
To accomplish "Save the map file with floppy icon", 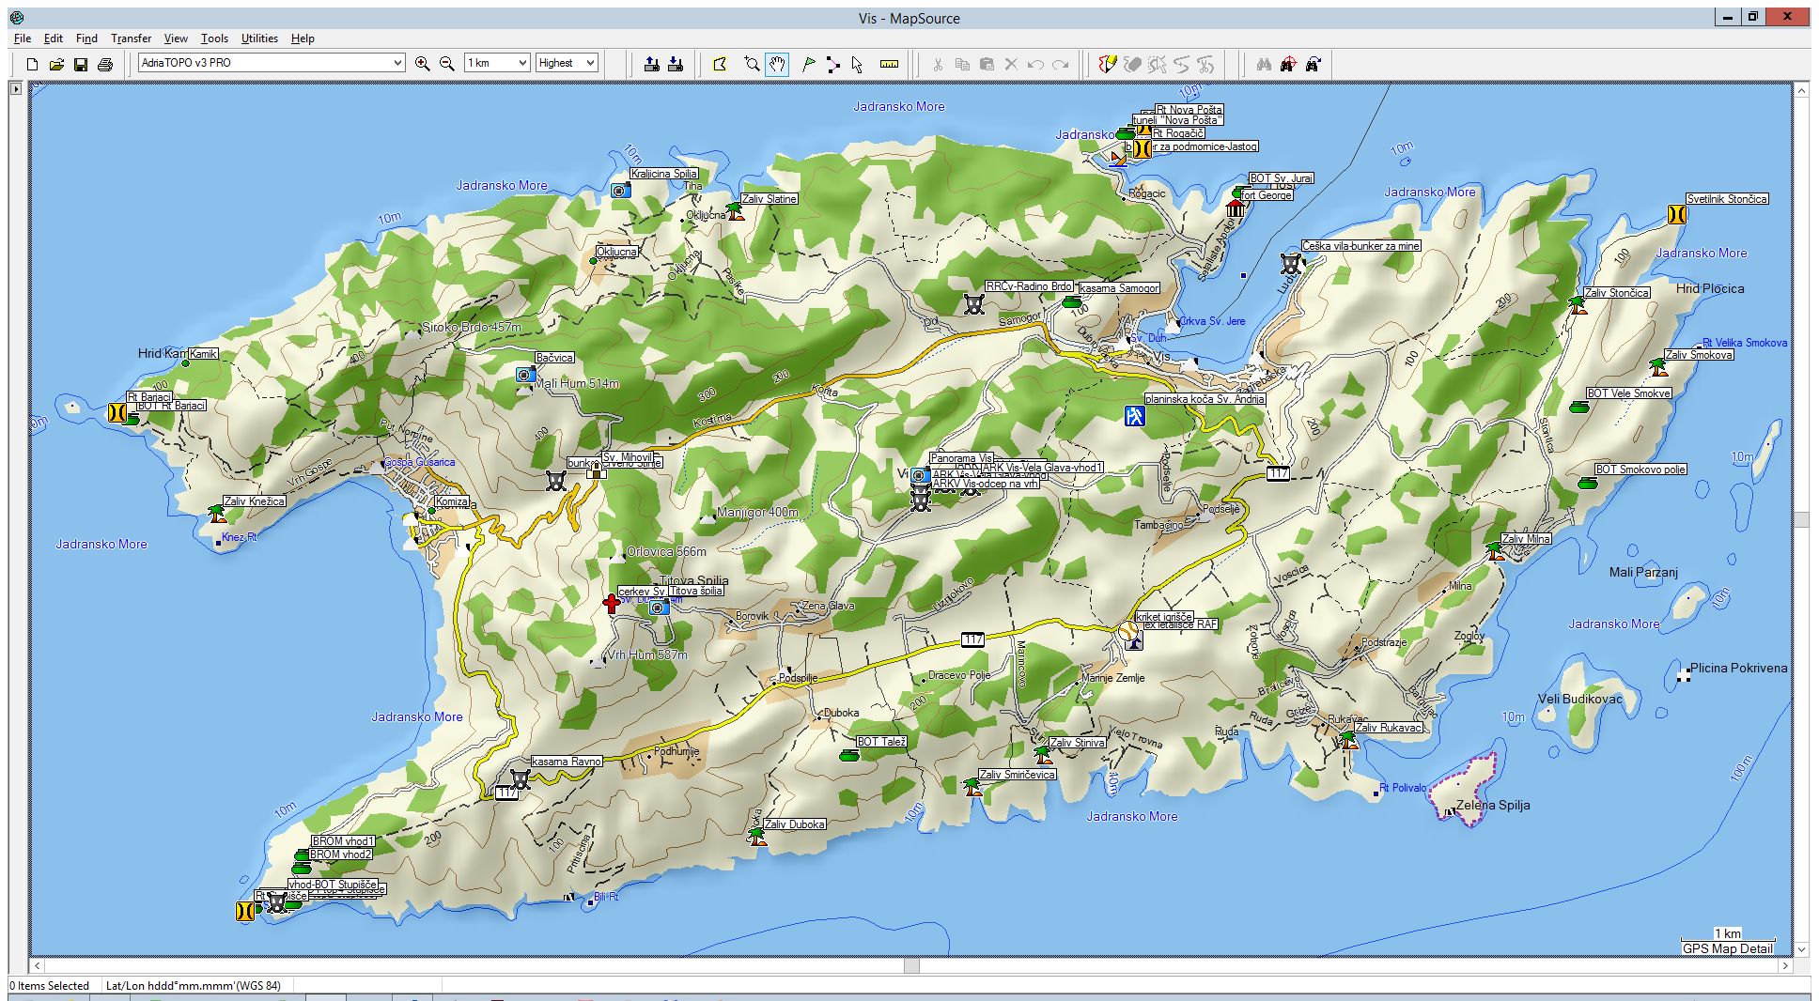I will pos(81,64).
